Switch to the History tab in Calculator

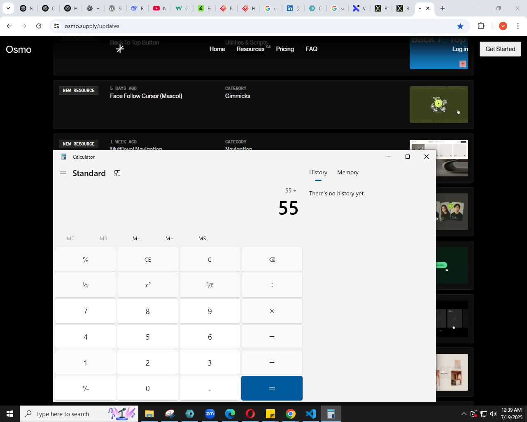(318, 173)
